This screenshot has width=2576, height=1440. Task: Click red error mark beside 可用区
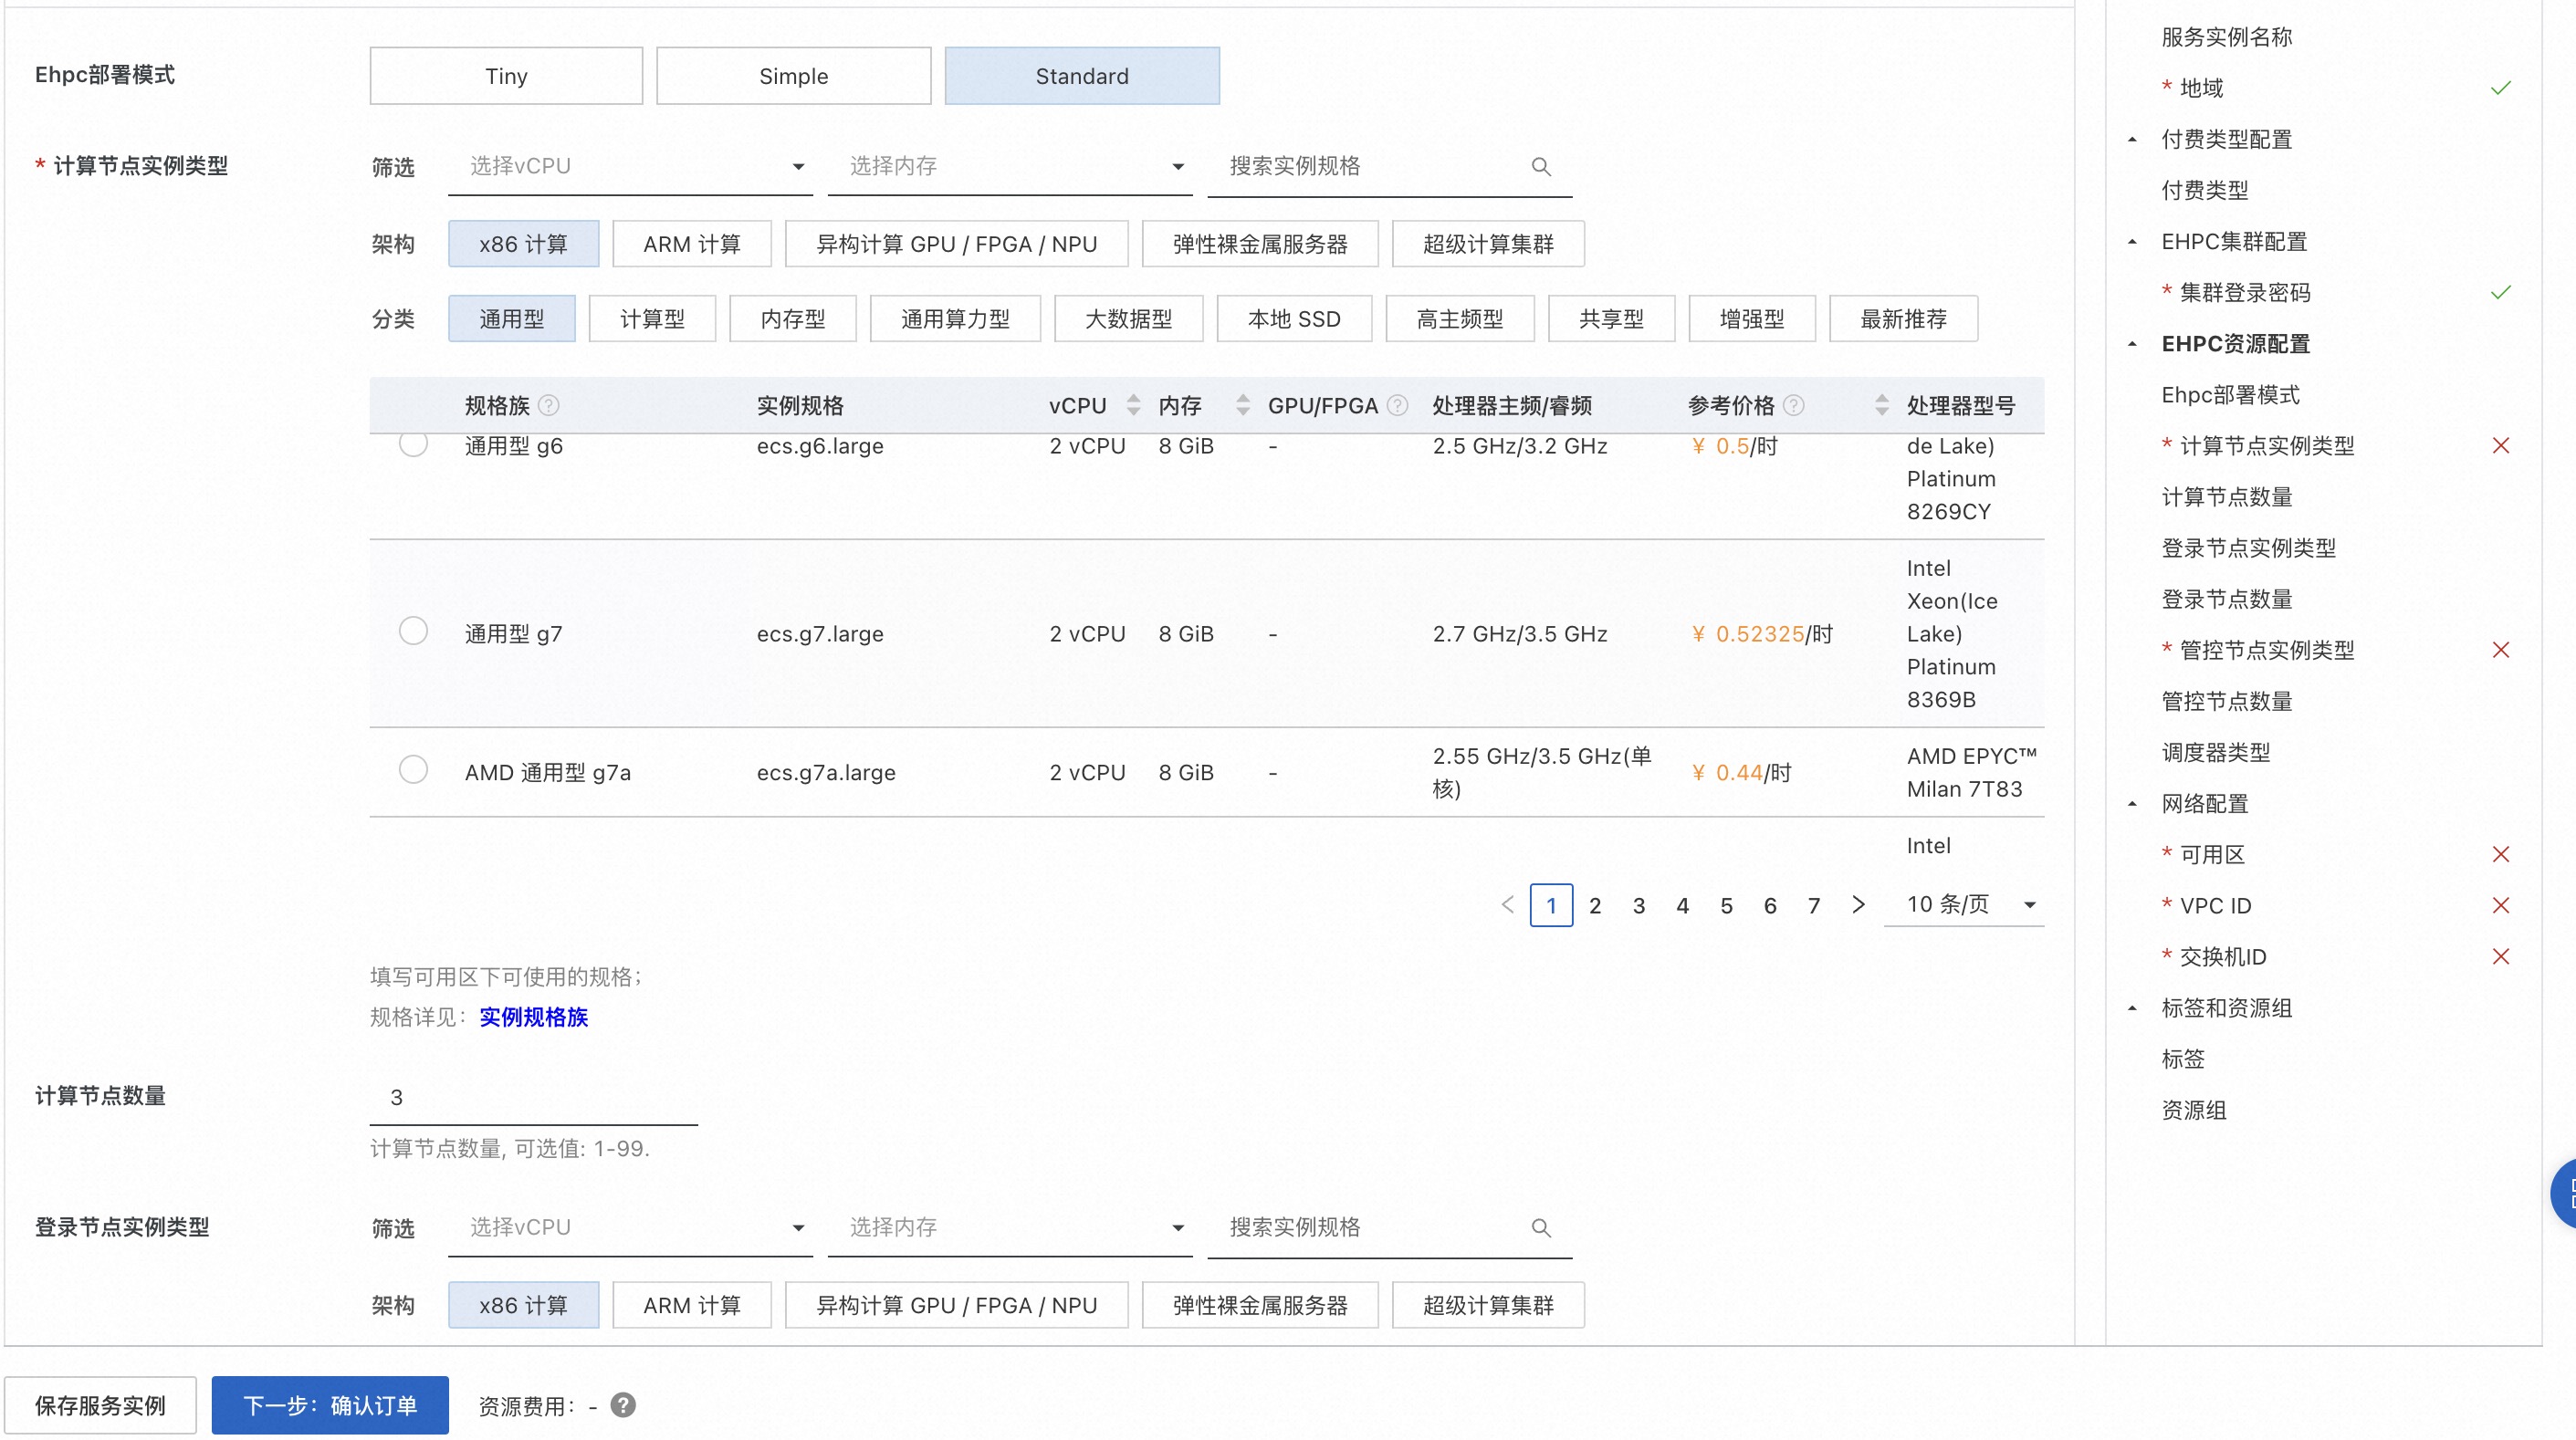coord(2501,854)
